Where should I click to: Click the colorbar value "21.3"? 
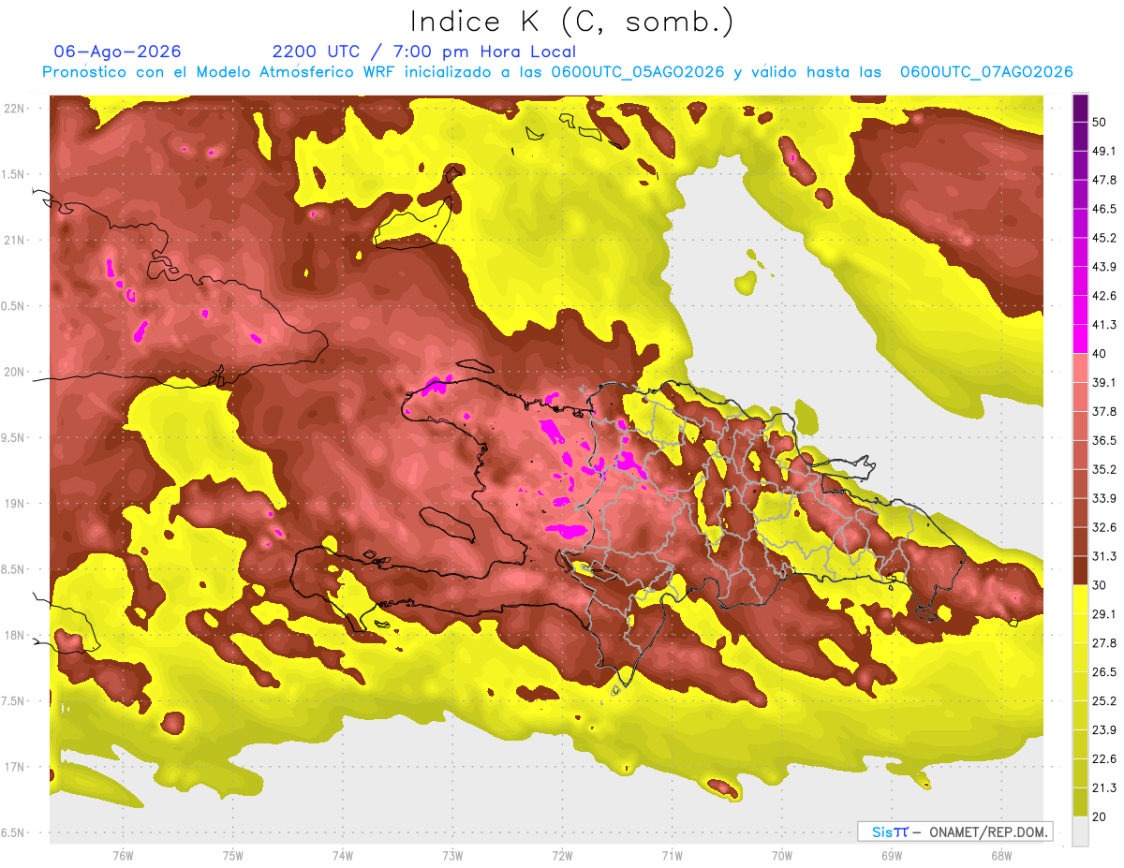(1104, 788)
